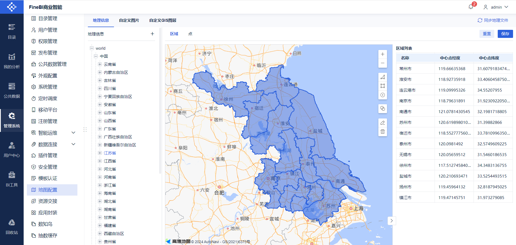Expand the 智能运维 menu section
Viewport: 516px width, 245px height.
point(73,133)
